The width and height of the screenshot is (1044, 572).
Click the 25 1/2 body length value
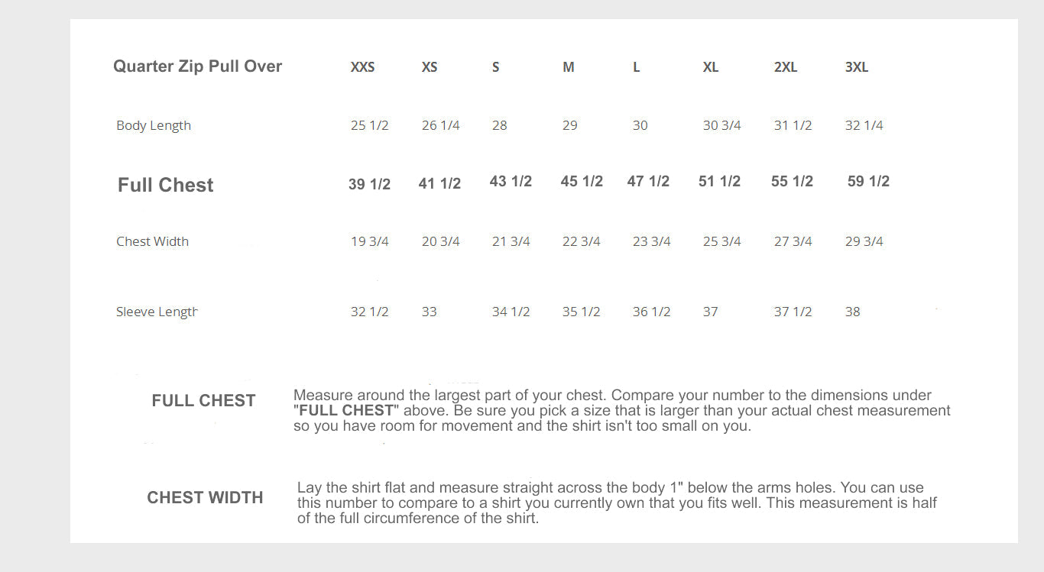[x=370, y=125]
